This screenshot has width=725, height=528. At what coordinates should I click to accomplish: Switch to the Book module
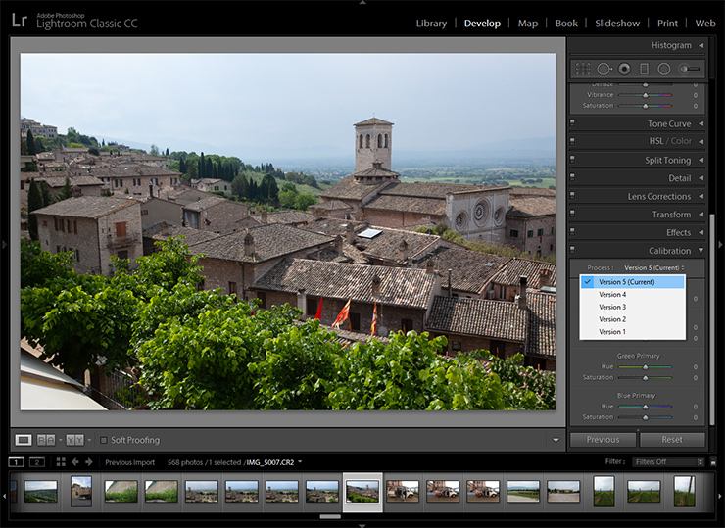click(x=566, y=24)
